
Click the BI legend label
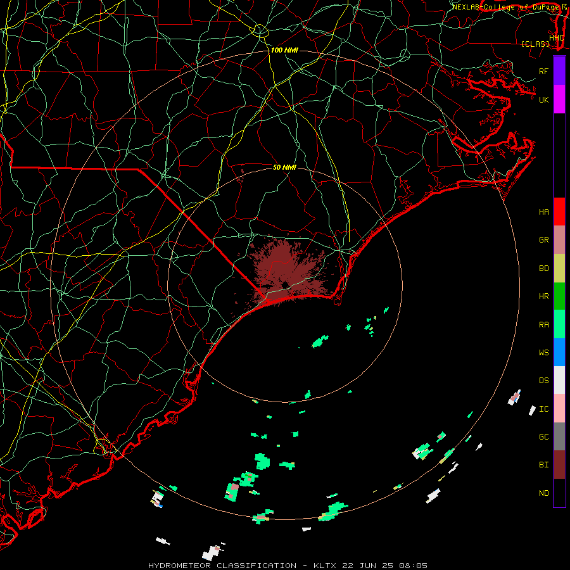[x=543, y=465]
